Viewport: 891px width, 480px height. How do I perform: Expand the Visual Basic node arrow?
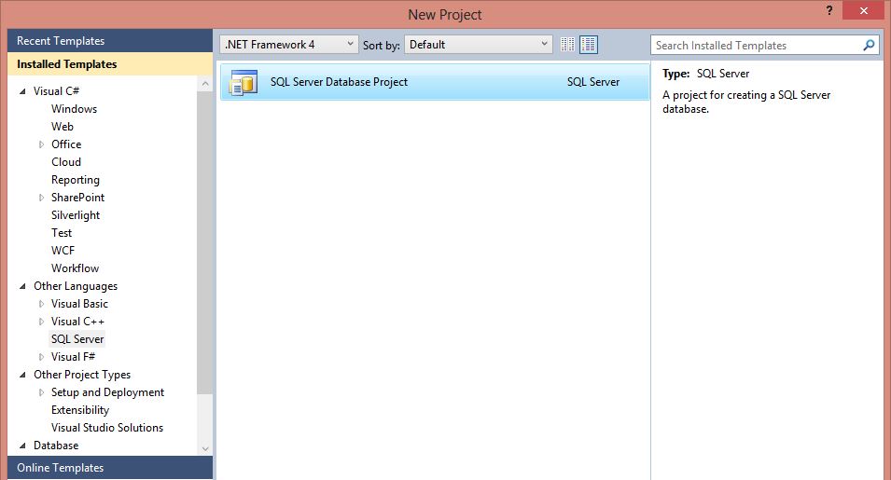coord(41,304)
